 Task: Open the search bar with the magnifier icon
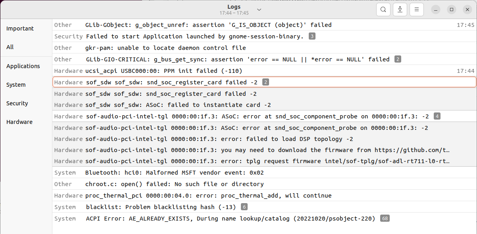coord(383,10)
